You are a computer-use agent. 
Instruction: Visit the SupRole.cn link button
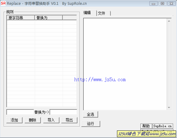(x=163, y=126)
